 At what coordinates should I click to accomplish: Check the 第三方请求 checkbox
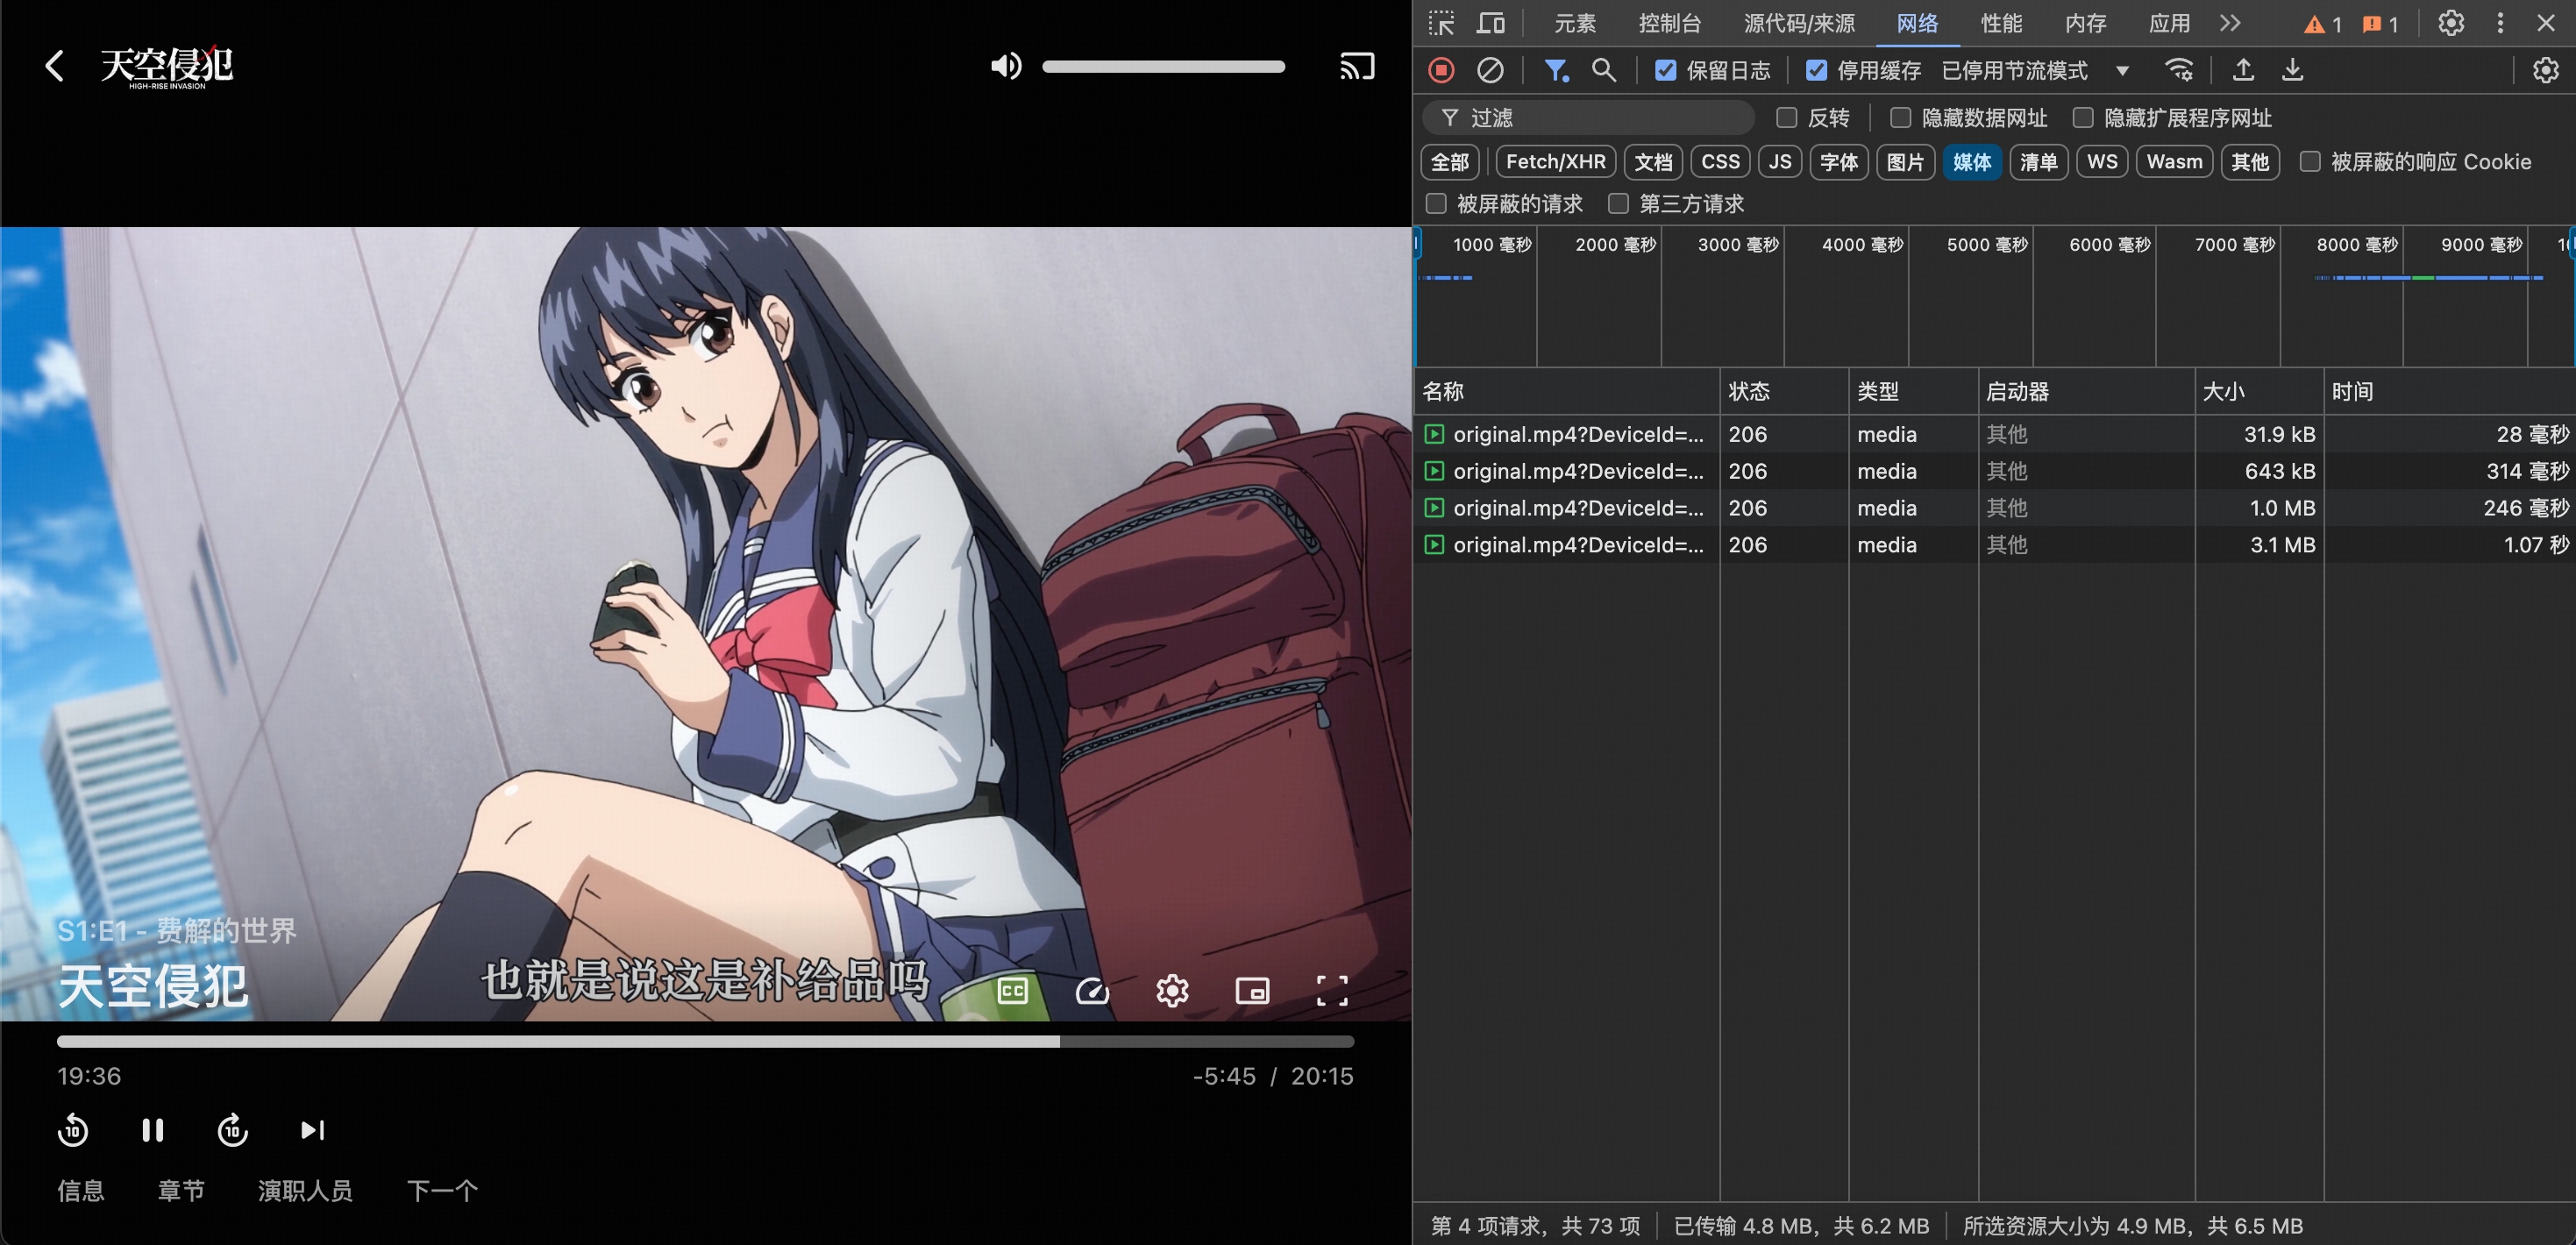pos(1618,204)
